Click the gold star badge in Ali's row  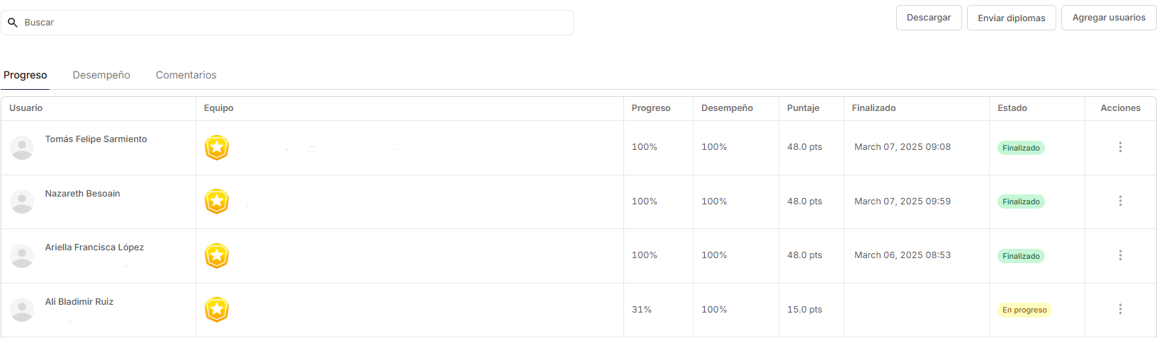point(217,310)
